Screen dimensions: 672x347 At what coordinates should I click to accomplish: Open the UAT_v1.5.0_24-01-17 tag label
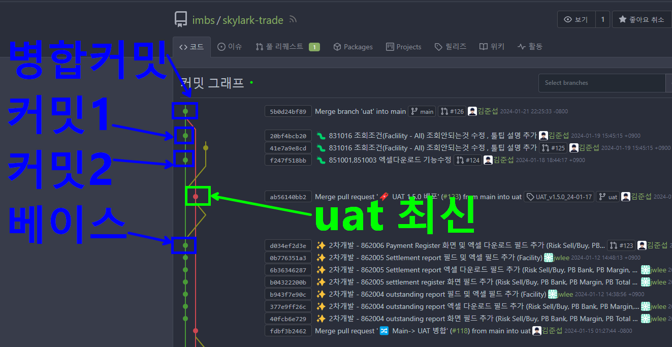click(559, 197)
